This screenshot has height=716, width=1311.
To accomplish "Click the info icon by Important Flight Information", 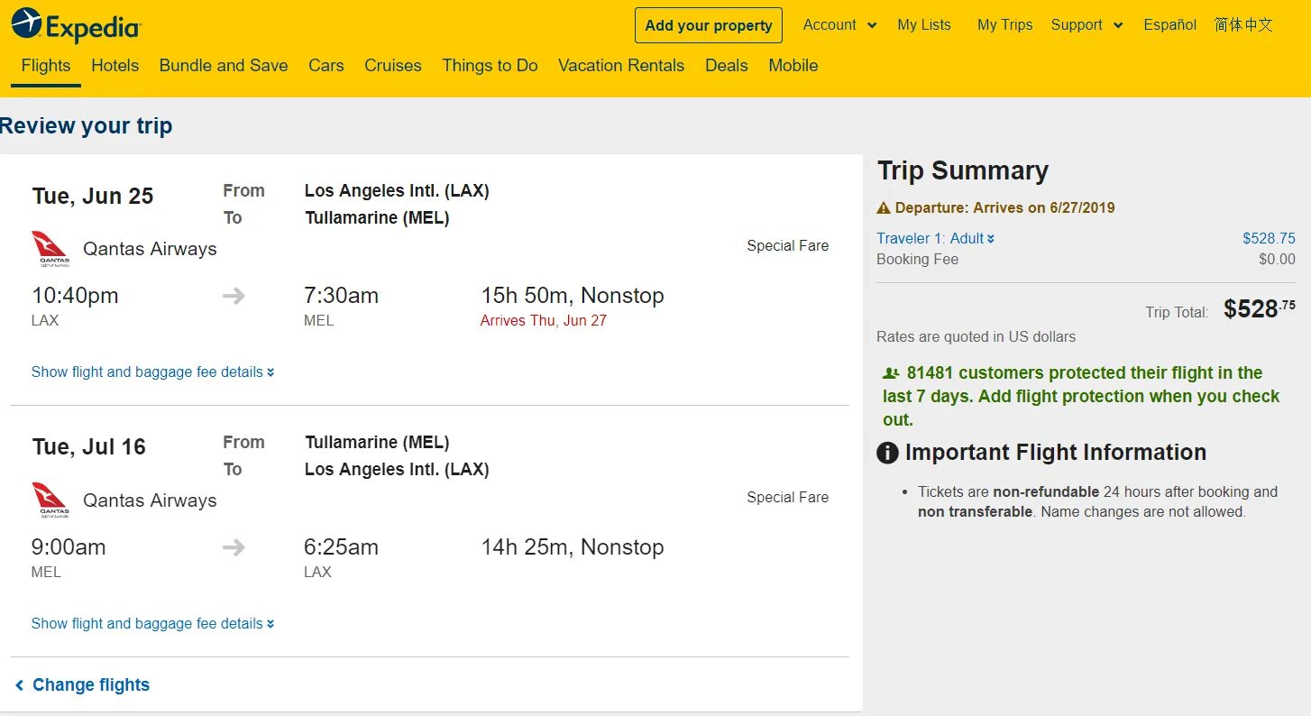I will (x=887, y=453).
